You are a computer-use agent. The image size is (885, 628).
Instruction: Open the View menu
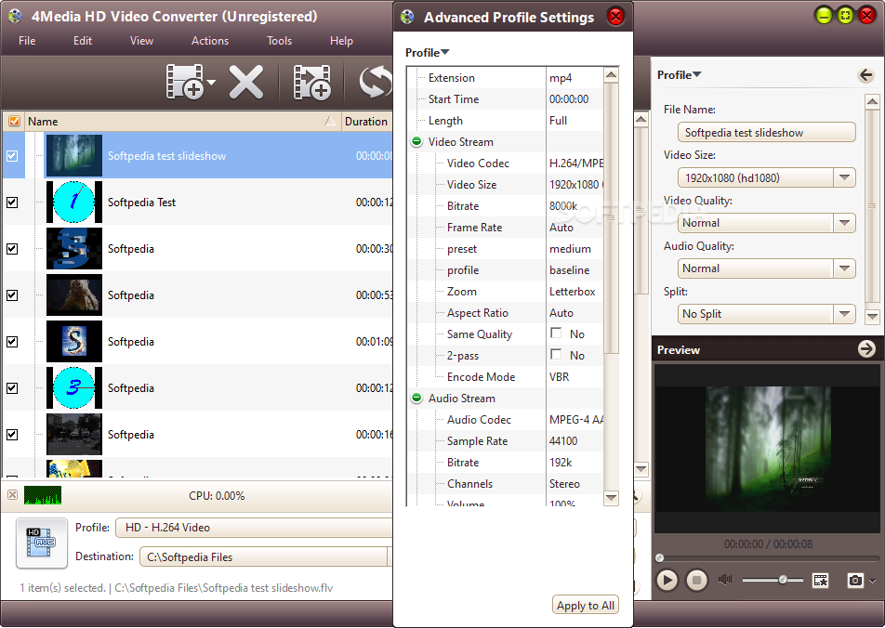click(x=141, y=41)
